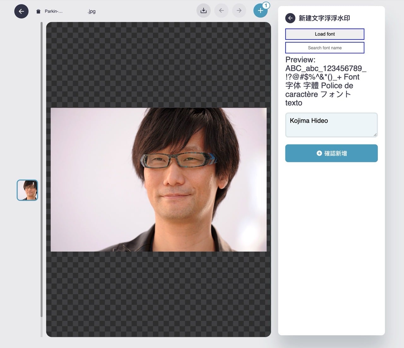Download the edited image
This screenshot has width=404, height=348.
[x=204, y=11]
